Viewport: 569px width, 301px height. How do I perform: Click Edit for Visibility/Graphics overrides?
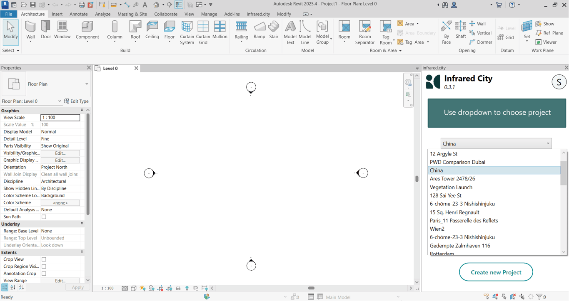tap(60, 153)
